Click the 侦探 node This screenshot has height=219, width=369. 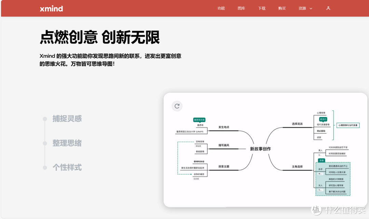click(x=319, y=137)
